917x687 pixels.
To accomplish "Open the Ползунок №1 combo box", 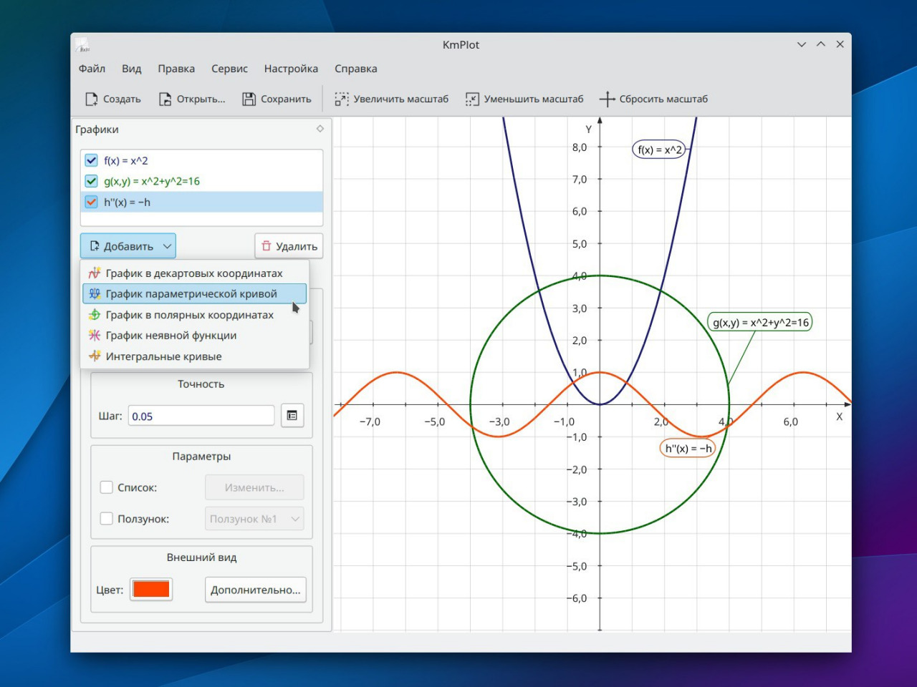I will point(254,519).
